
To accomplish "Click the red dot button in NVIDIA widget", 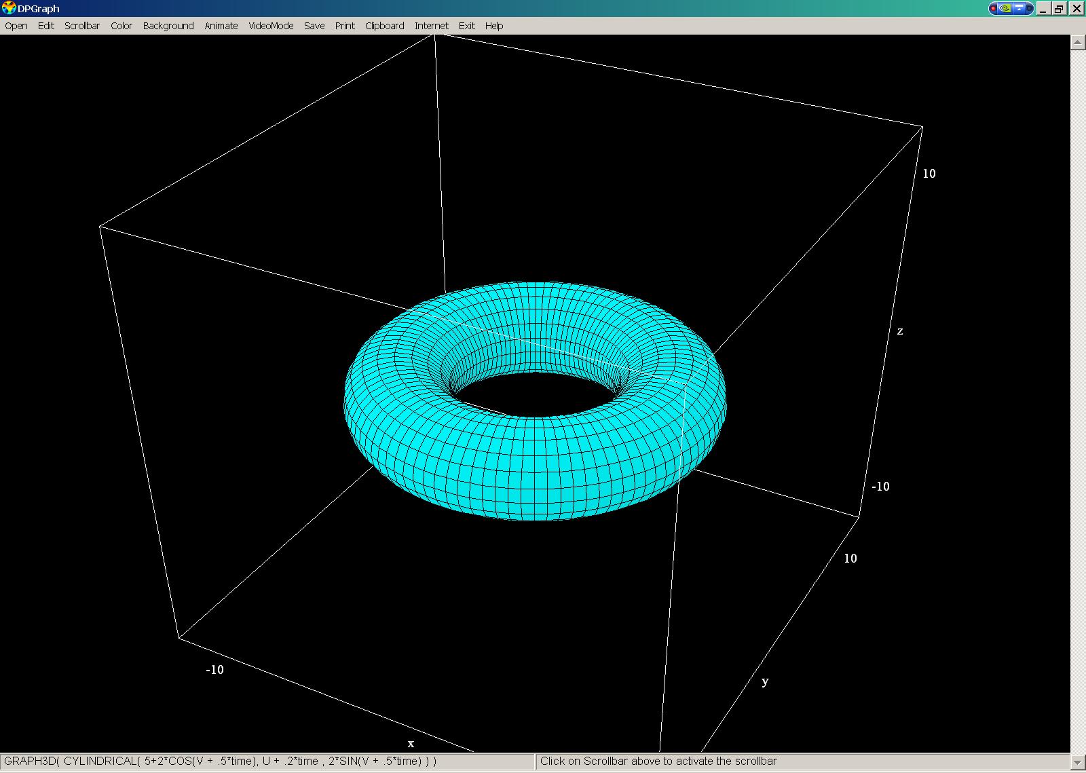I will click(994, 9).
